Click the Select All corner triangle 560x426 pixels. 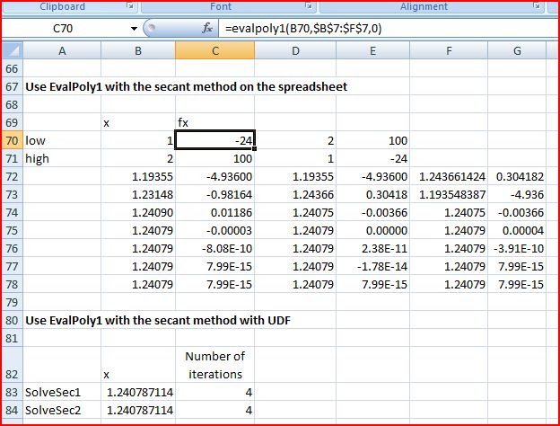13,51
